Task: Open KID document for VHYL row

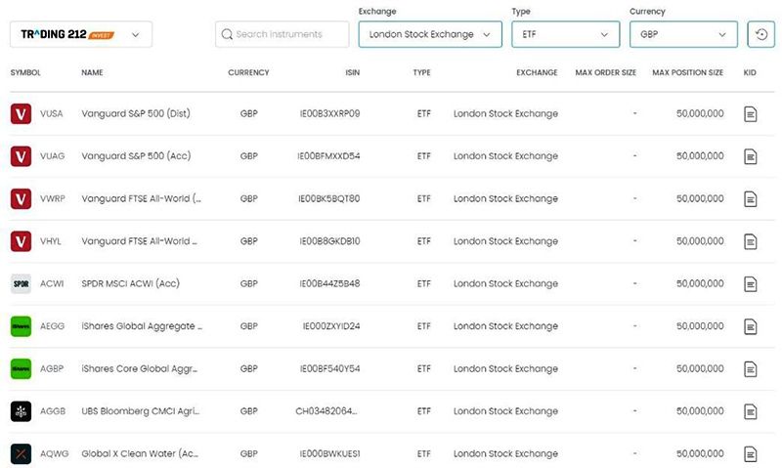Action: [750, 241]
